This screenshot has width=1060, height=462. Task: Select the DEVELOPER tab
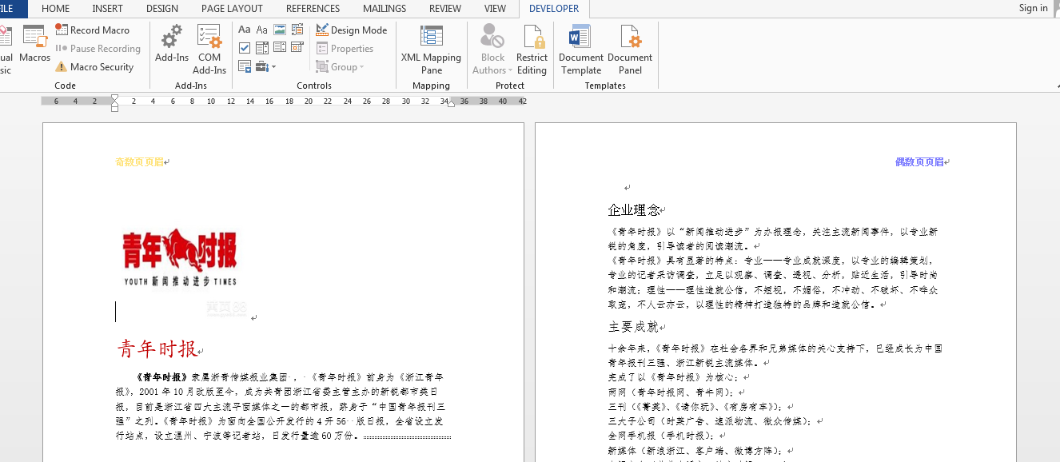(554, 9)
